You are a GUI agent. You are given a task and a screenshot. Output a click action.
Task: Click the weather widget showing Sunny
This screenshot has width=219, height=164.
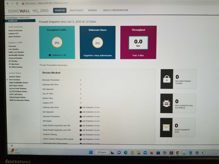tap(15, 151)
